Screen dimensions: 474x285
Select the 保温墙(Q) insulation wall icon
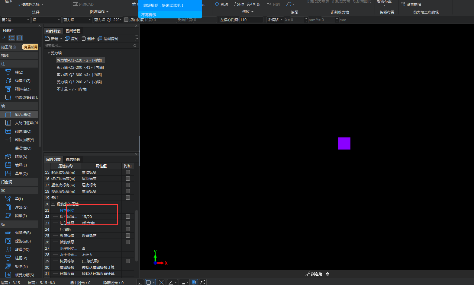tap(8, 148)
